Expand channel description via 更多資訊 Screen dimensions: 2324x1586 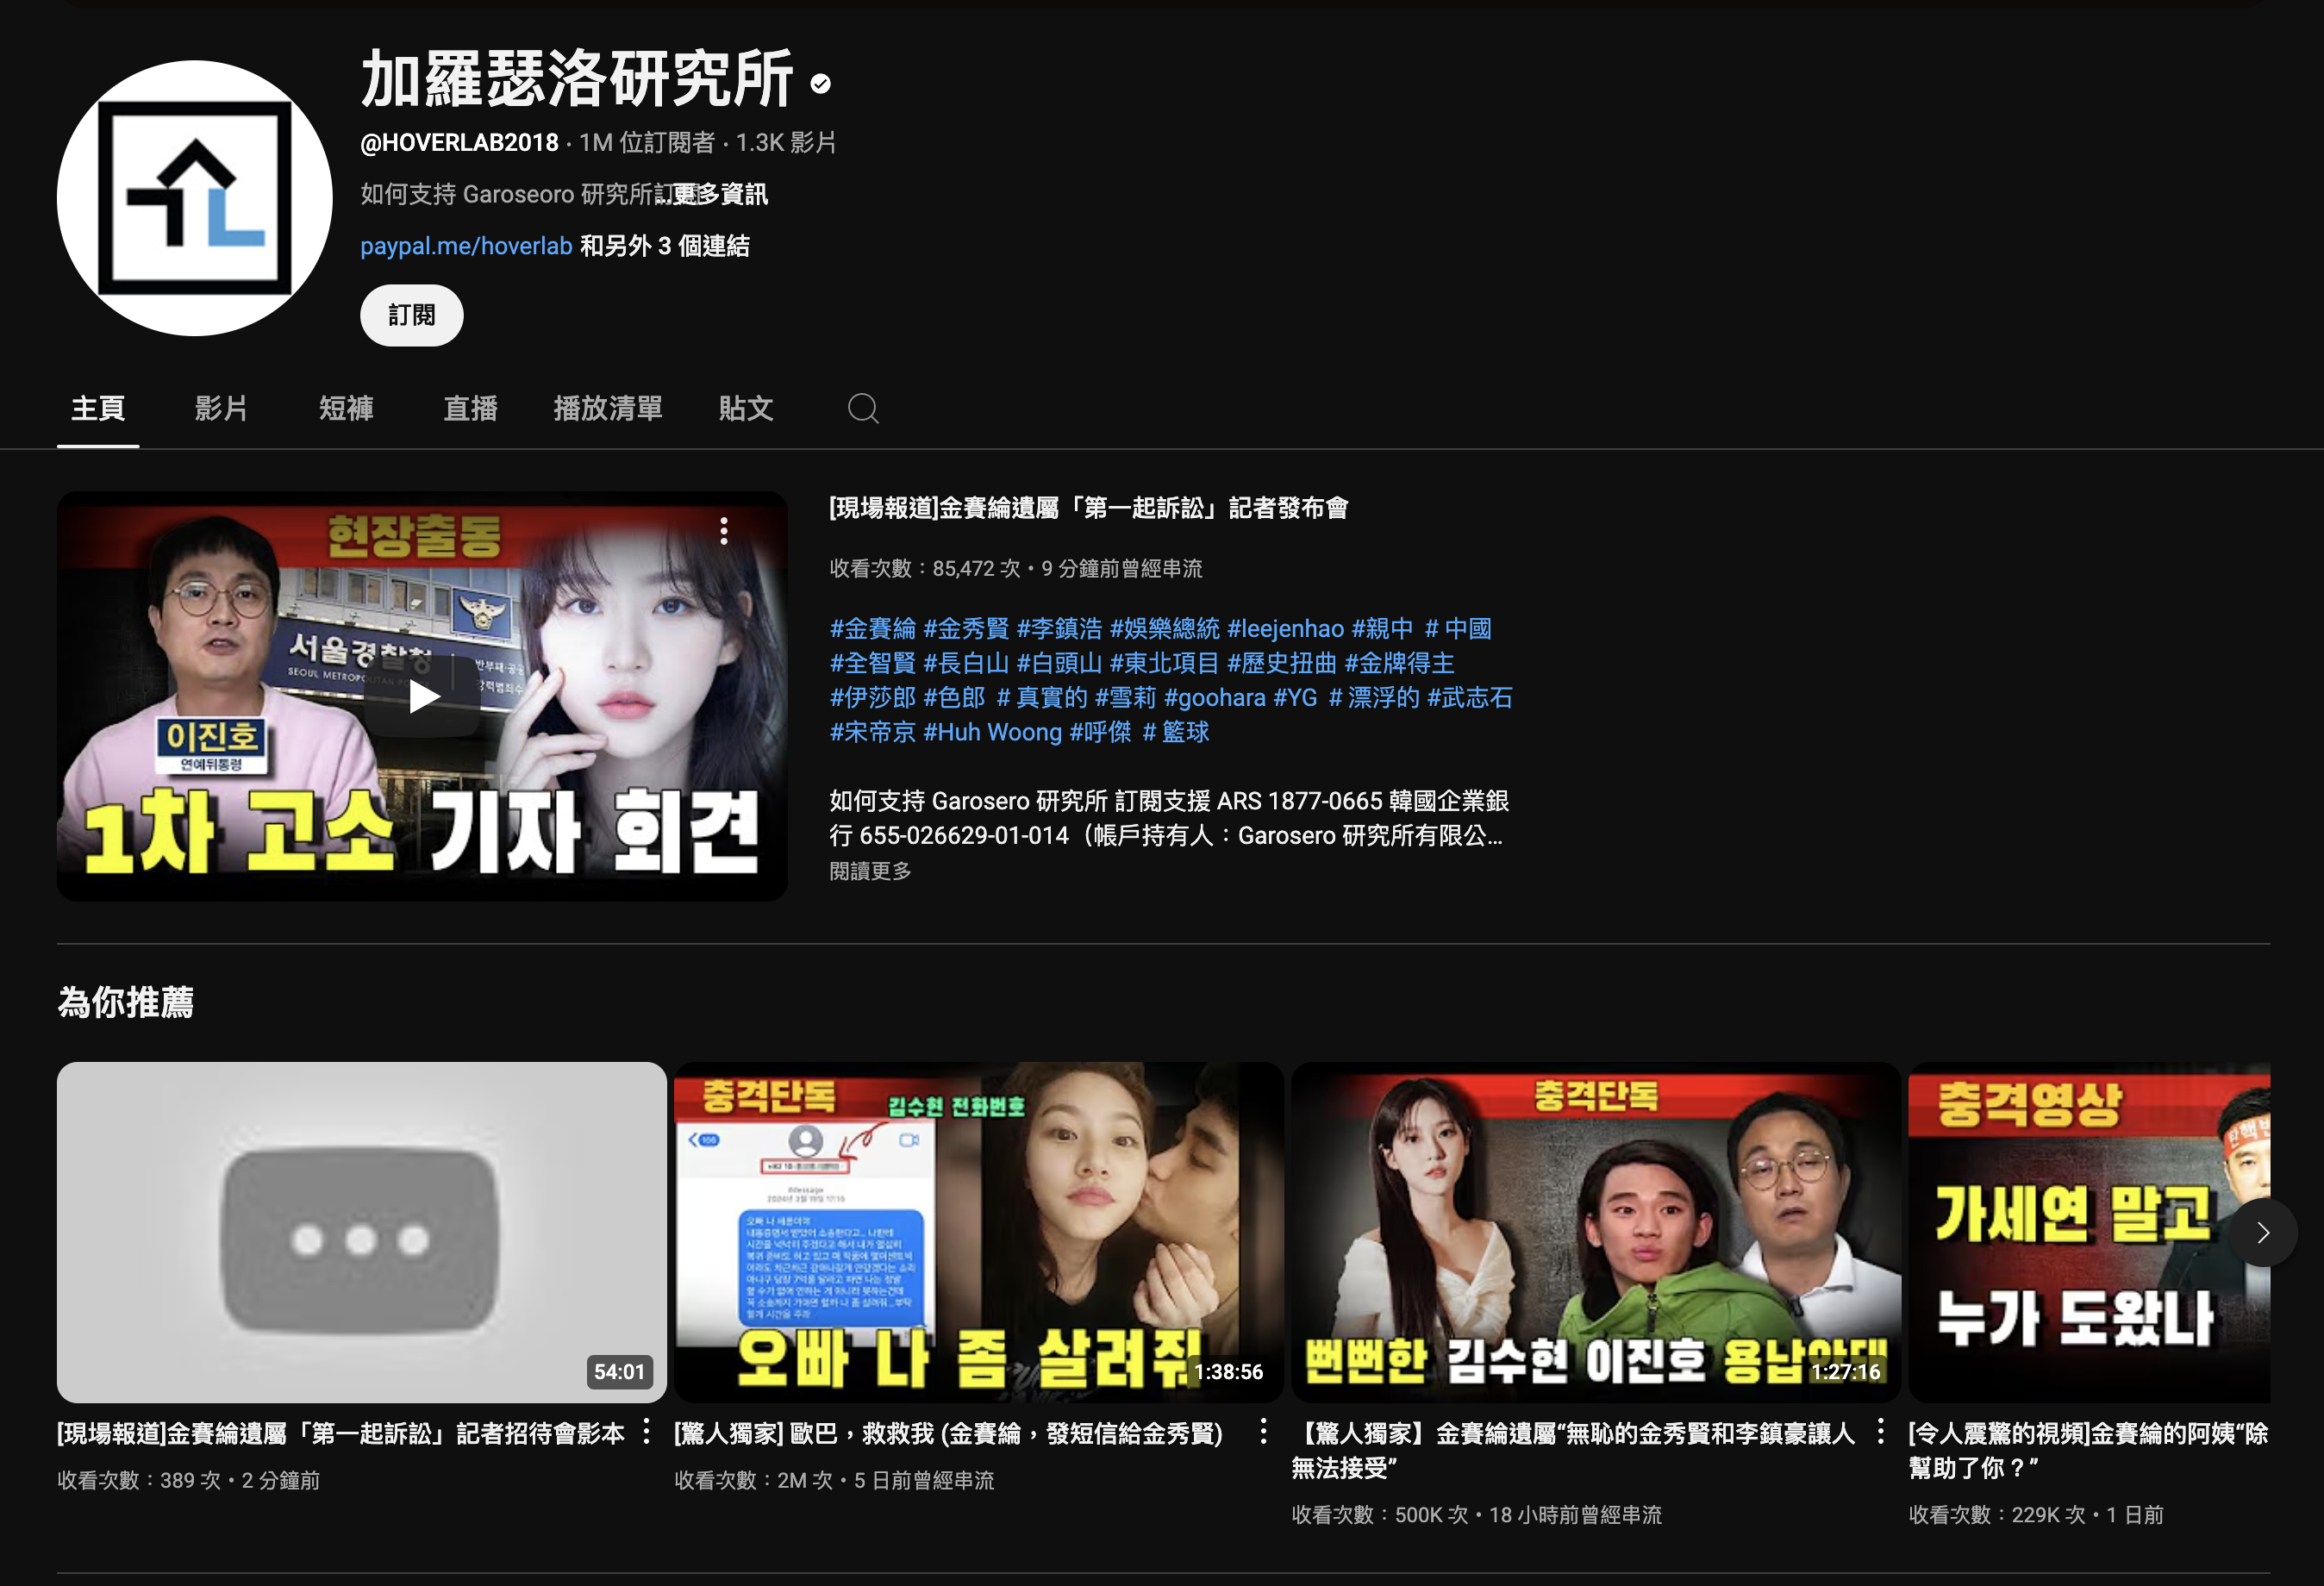[x=720, y=194]
